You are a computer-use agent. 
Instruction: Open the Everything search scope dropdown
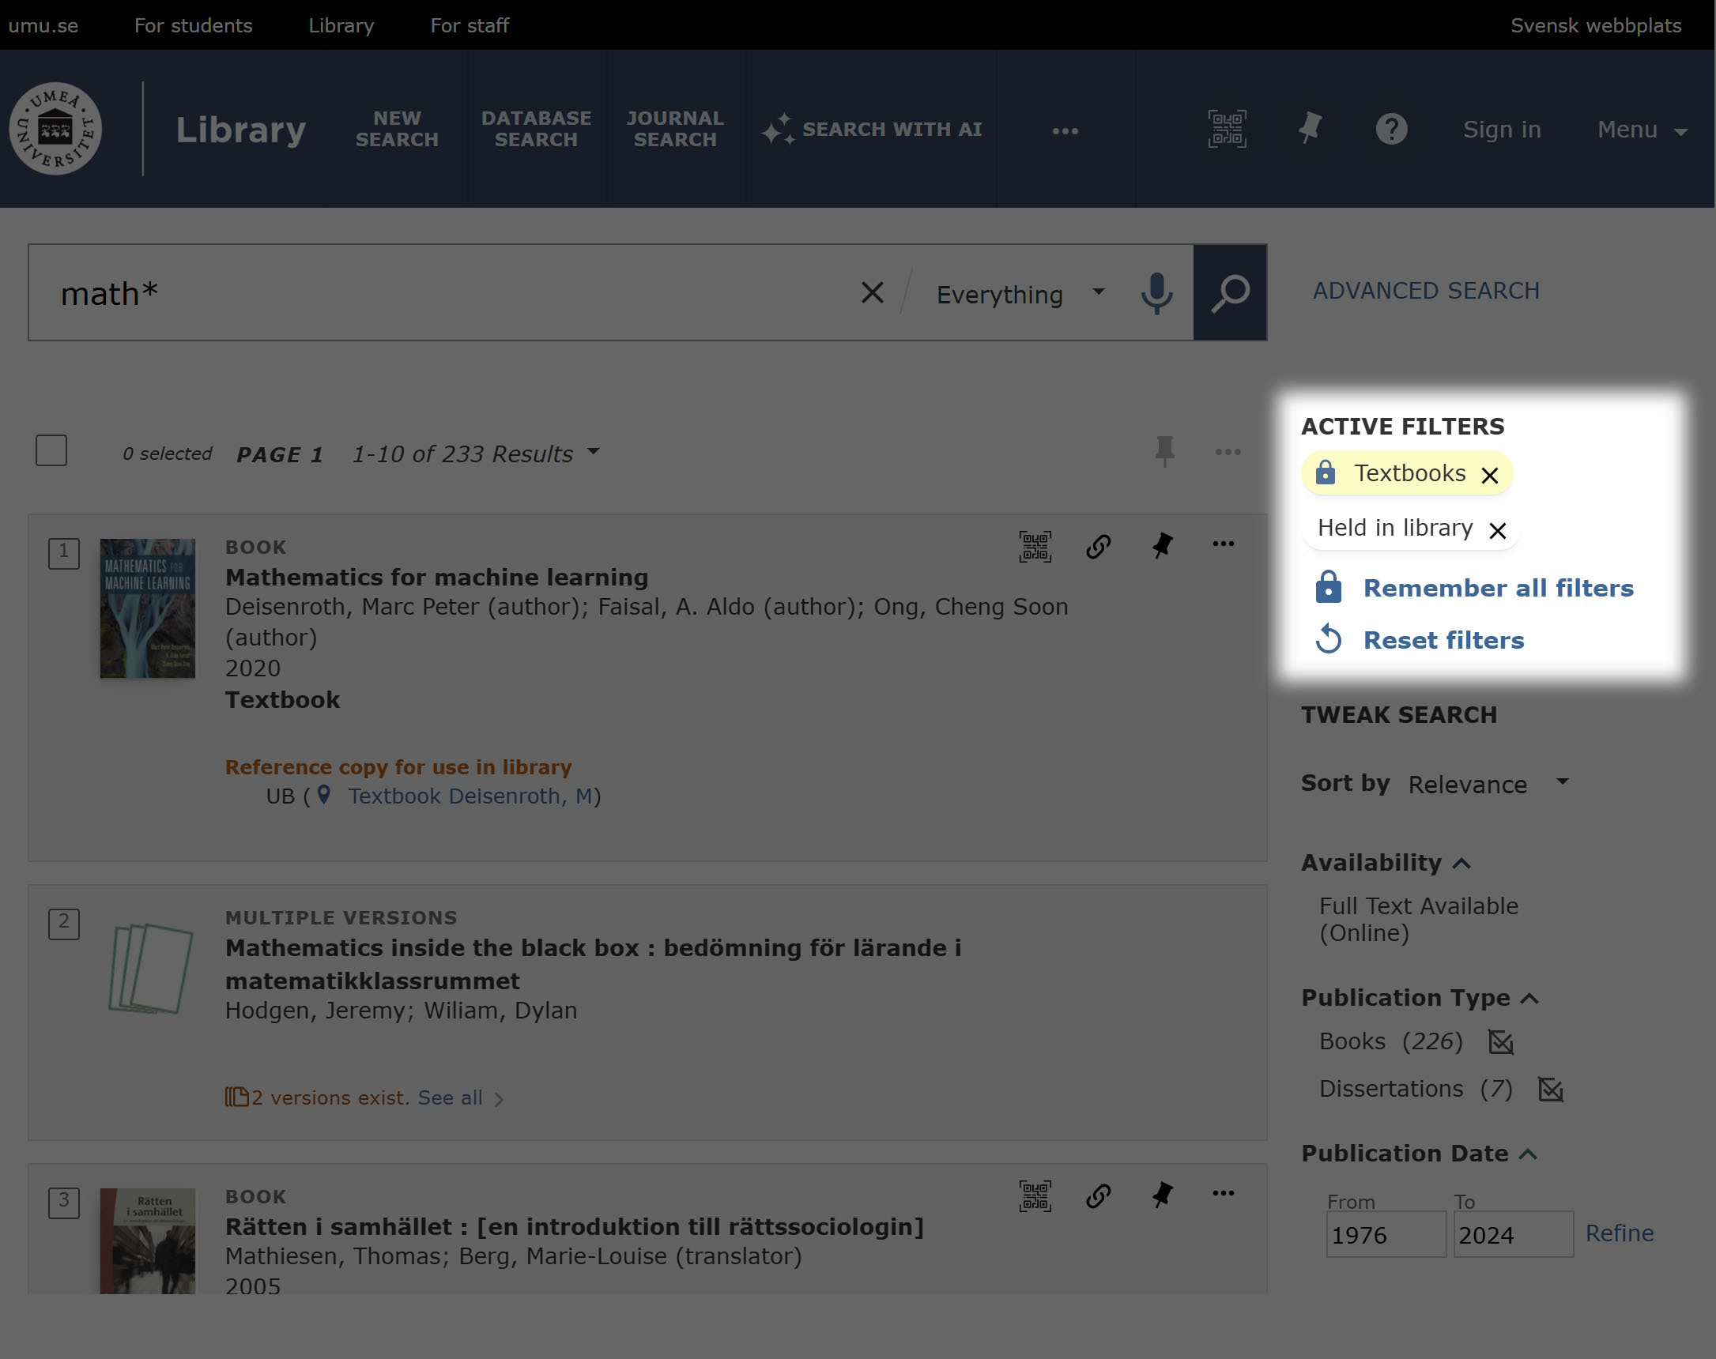point(1021,293)
